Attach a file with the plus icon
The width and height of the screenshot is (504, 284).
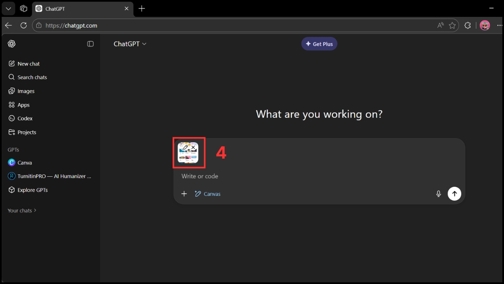coord(184,194)
